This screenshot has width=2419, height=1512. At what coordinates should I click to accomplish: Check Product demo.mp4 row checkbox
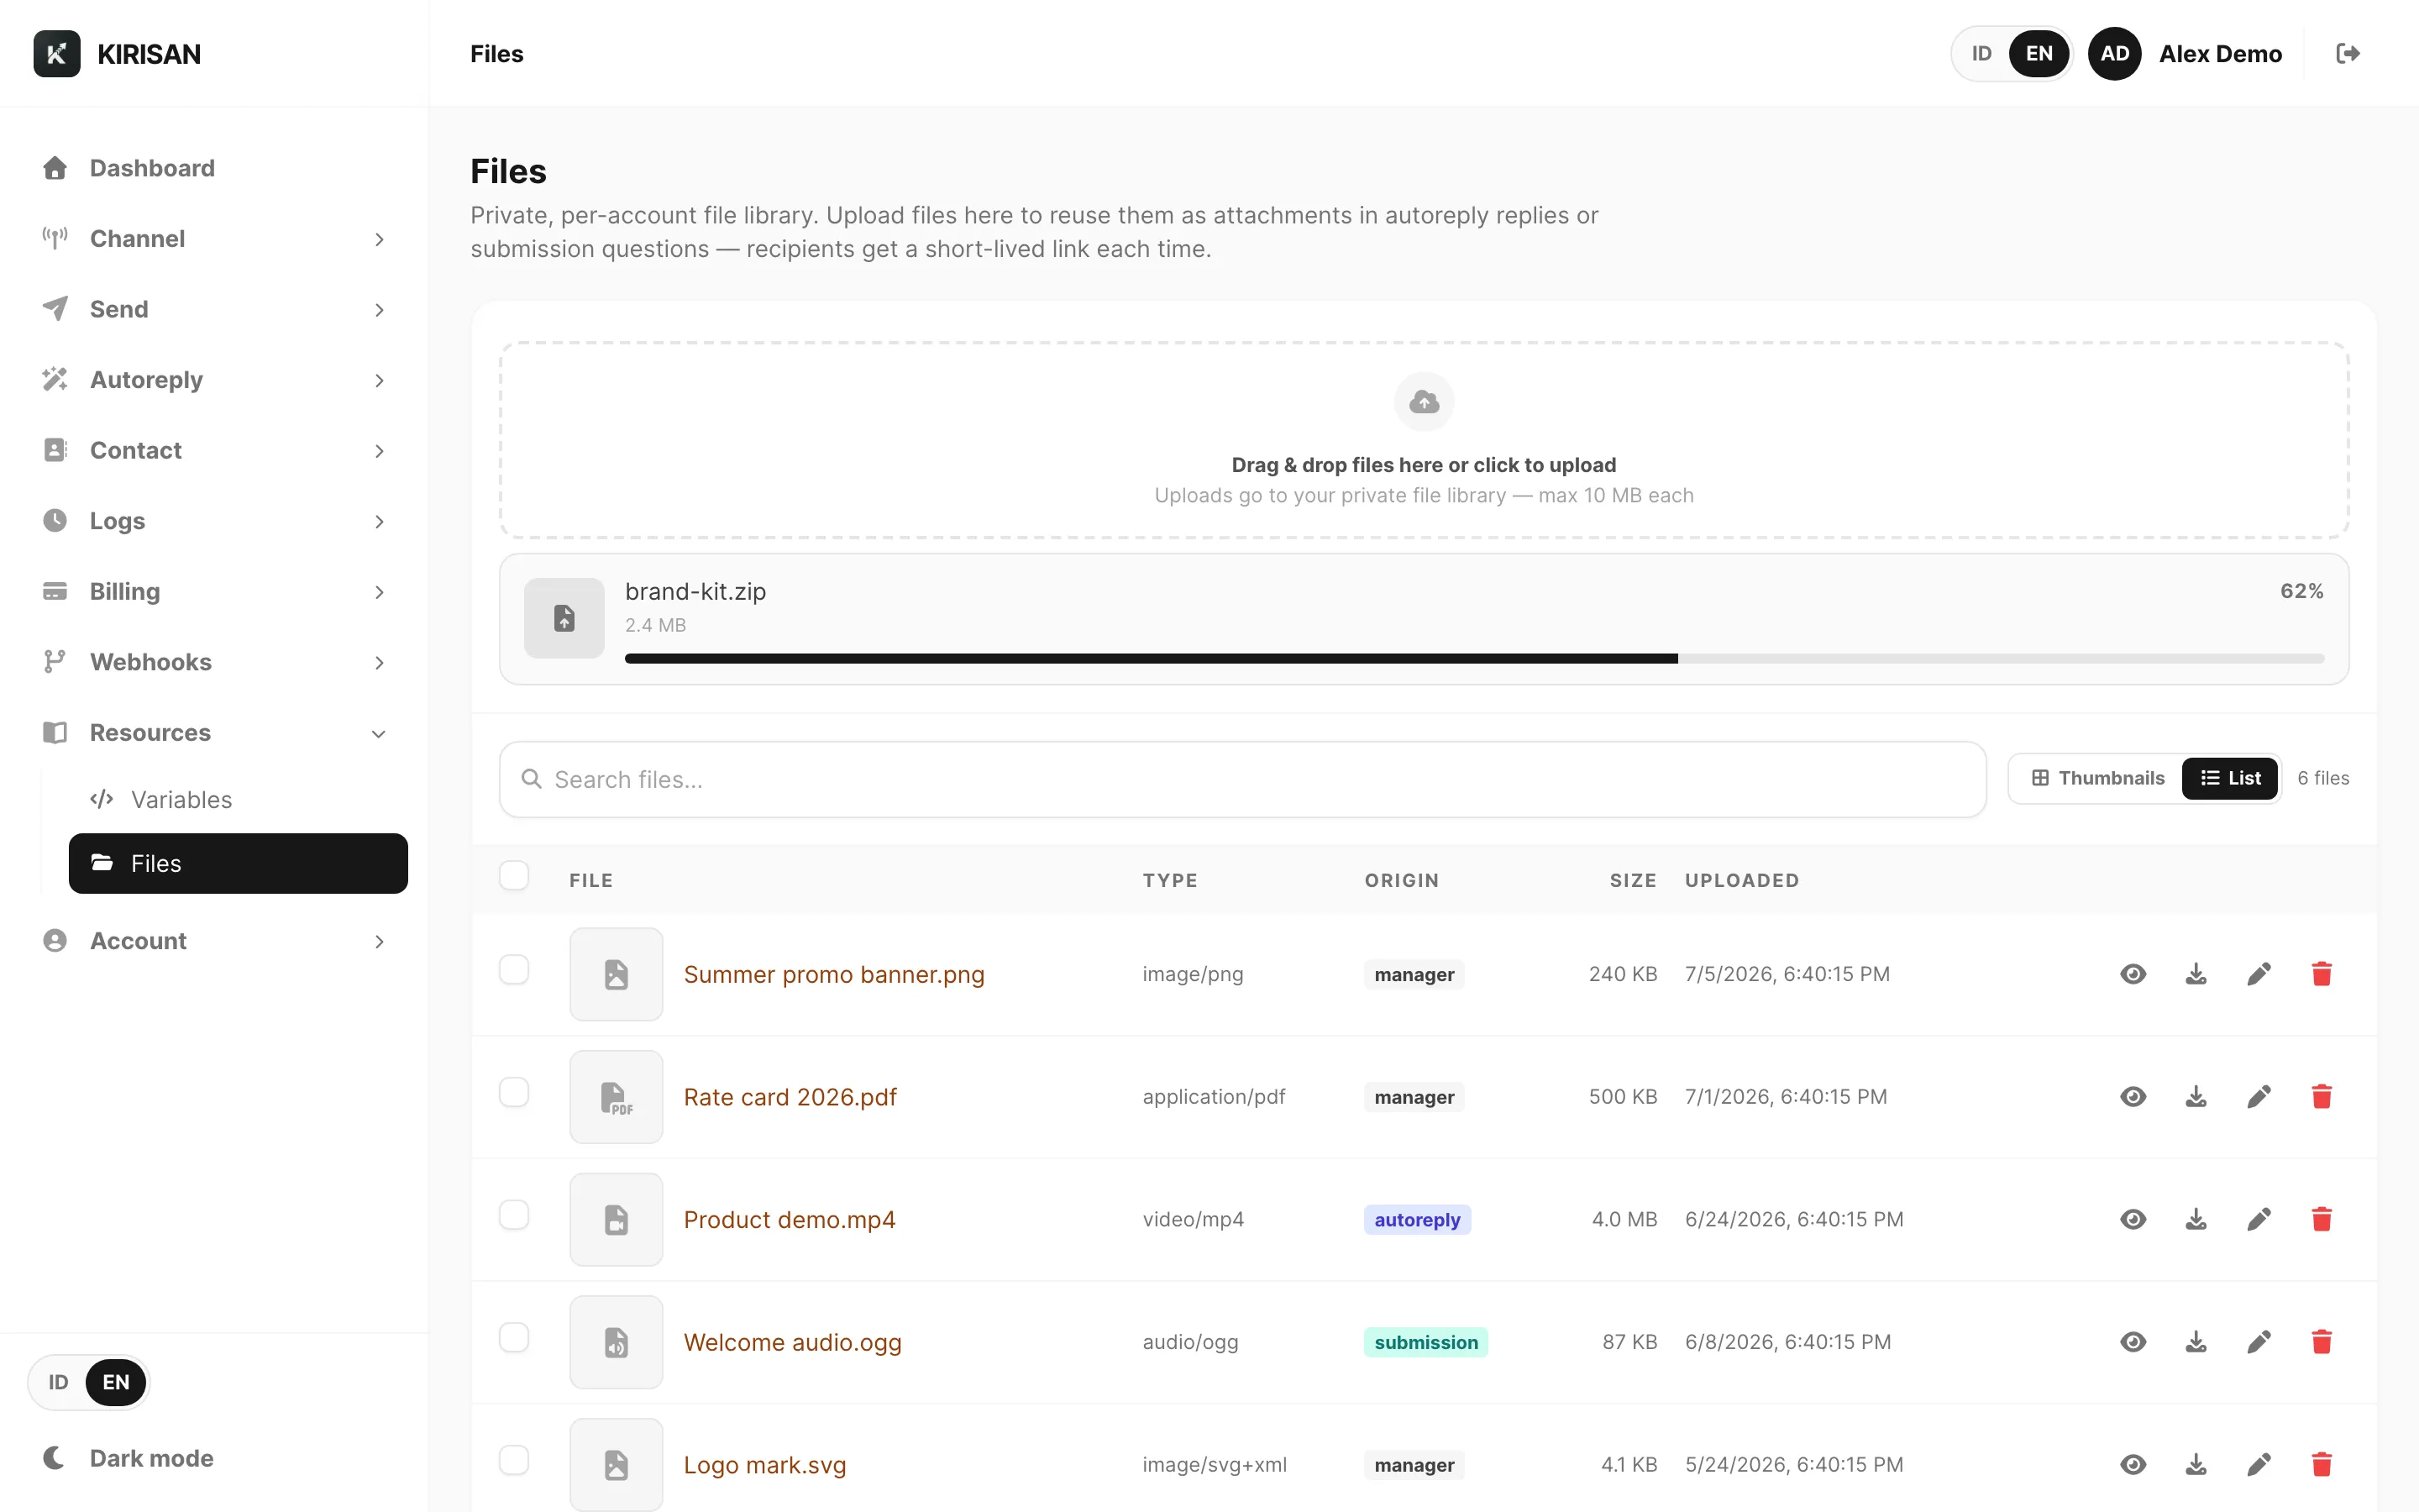pyautogui.click(x=514, y=1215)
